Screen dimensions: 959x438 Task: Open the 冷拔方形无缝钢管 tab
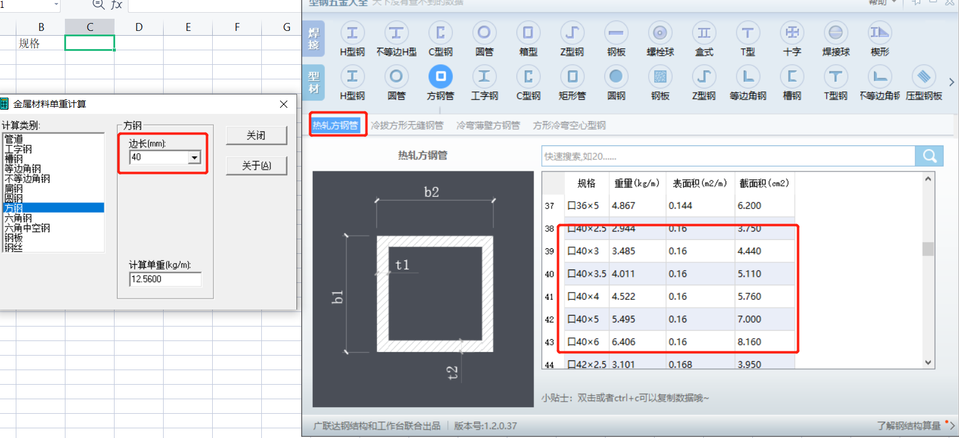(407, 125)
